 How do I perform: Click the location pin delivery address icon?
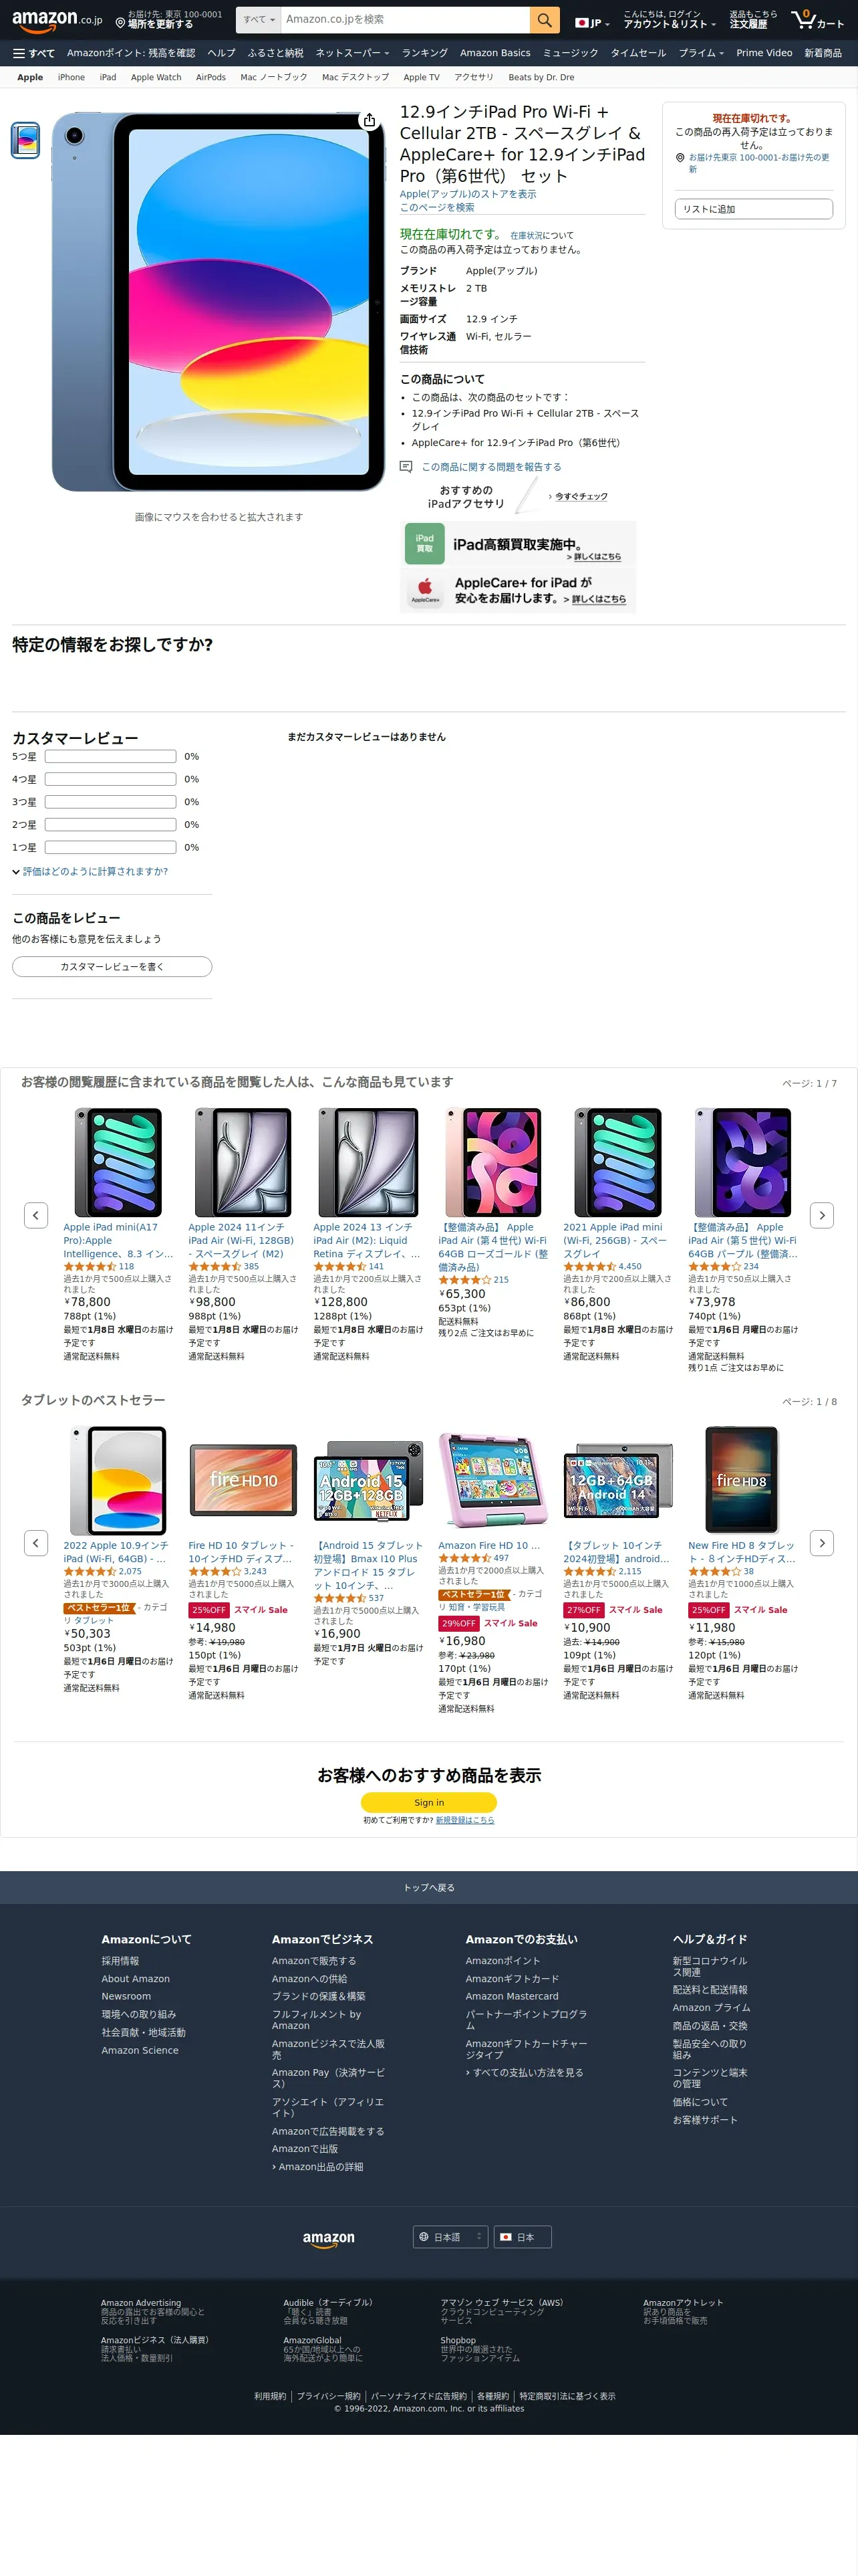pos(120,23)
